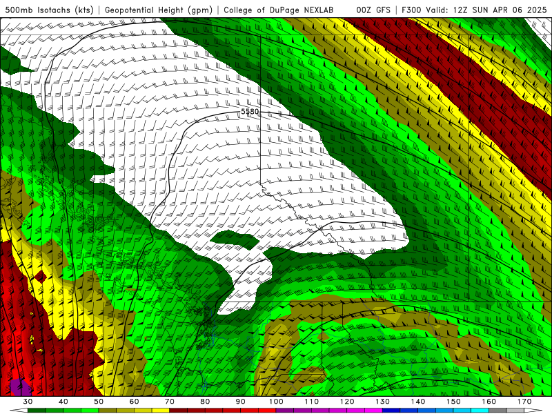Click the '00Z GFS' model run text
The height and width of the screenshot is (414, 552).
(373, 10)
